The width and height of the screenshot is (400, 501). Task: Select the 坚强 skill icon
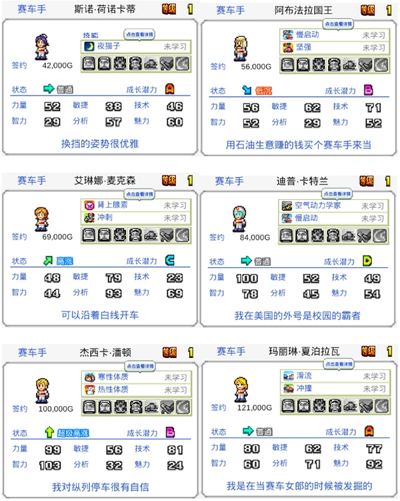tap(288, 47)
